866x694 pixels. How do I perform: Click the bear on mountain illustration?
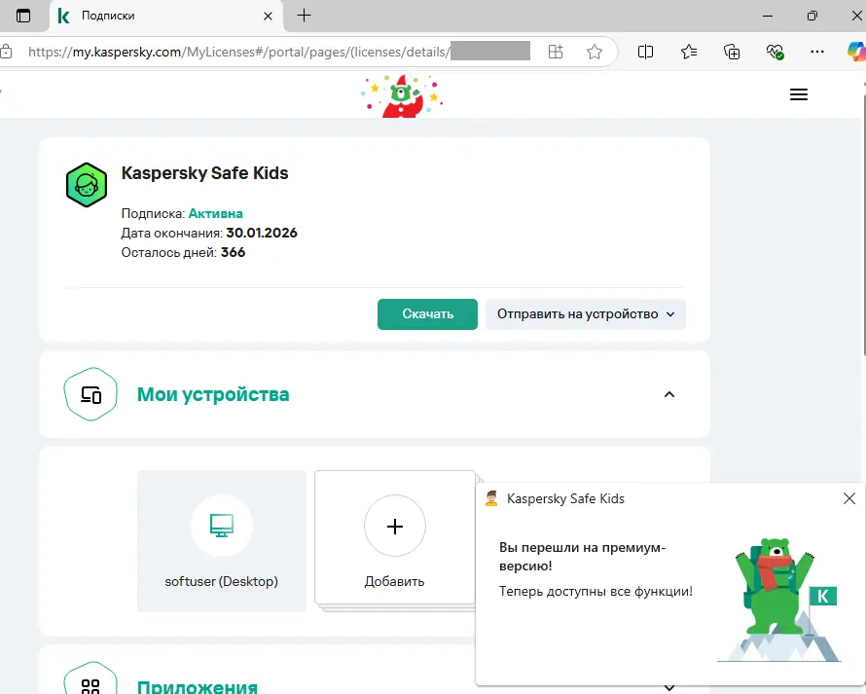(x=779, y=599)
